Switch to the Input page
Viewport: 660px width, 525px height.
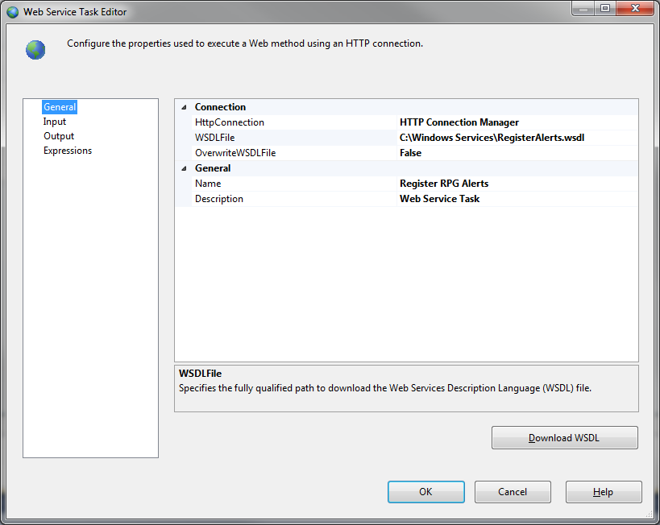[55, 122]
